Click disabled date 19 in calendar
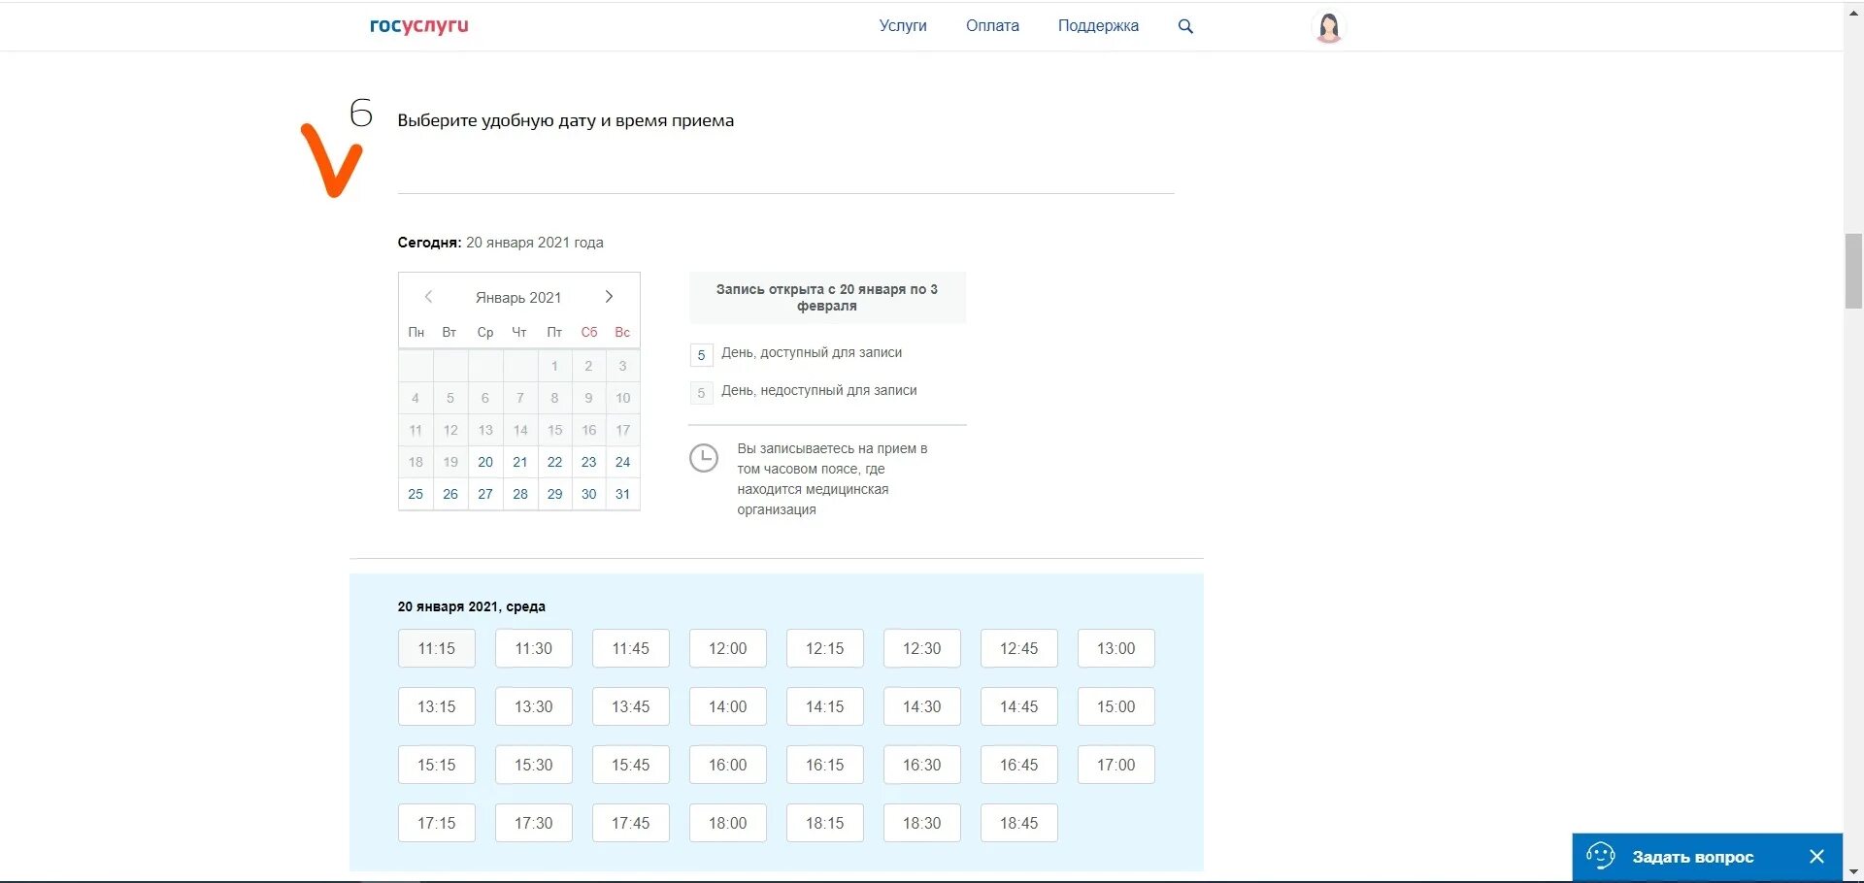 [450, 462]
